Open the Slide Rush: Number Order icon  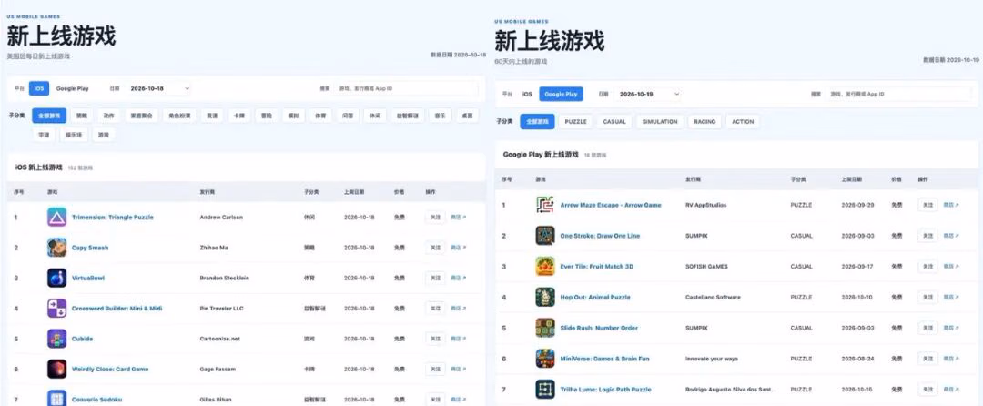(x=545, y=328)
